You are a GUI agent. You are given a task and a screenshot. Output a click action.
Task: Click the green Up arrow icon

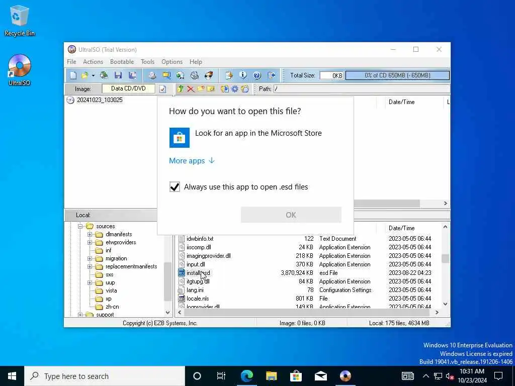(181, 88)
